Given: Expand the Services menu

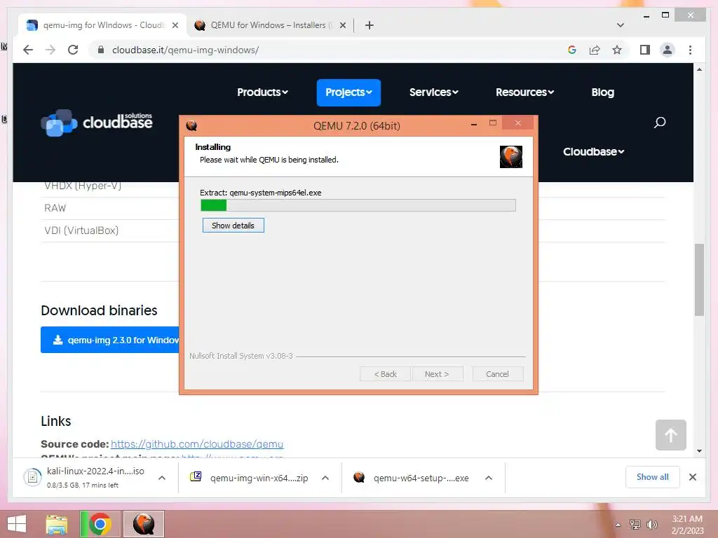Looking at the screenshot, I should tap(433, 92).
